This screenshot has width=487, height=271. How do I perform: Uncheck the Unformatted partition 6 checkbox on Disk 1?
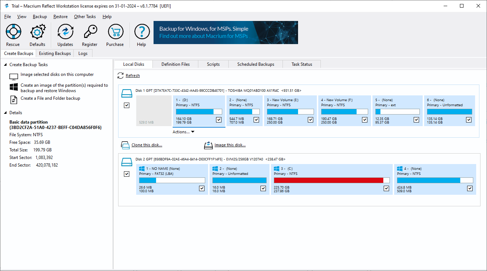[469, 120]
